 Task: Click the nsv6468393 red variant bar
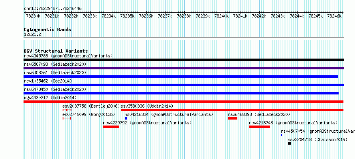pyautogui.click(x=233, y=118)
